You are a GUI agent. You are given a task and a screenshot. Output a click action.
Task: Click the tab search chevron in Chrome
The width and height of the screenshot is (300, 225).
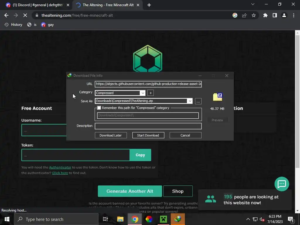pyautogui.click(x=253, y=4)
